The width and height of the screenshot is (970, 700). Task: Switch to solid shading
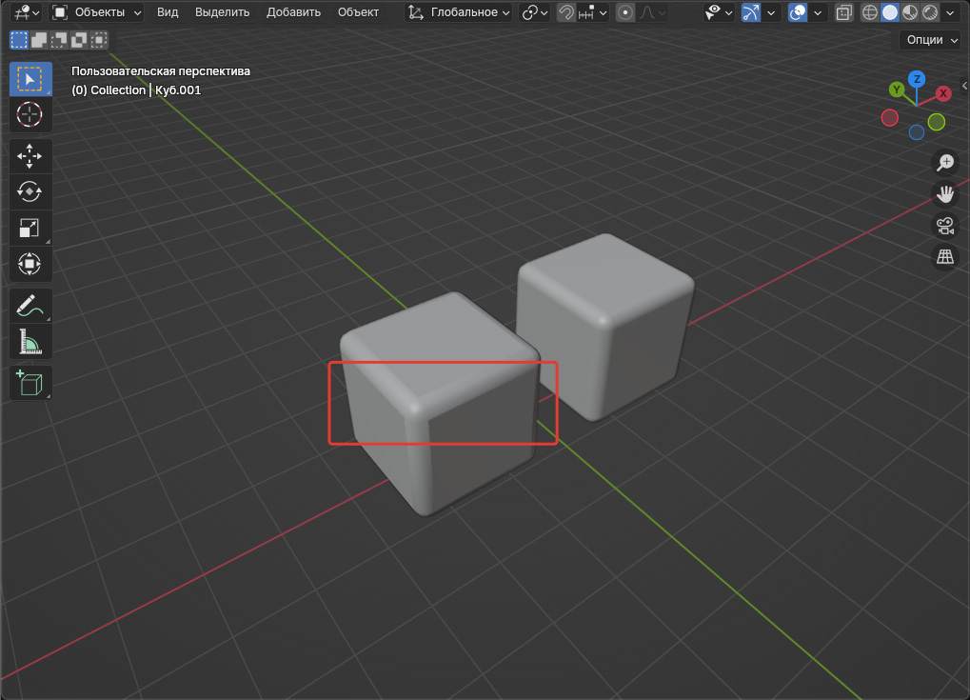[x=890, y=11]
